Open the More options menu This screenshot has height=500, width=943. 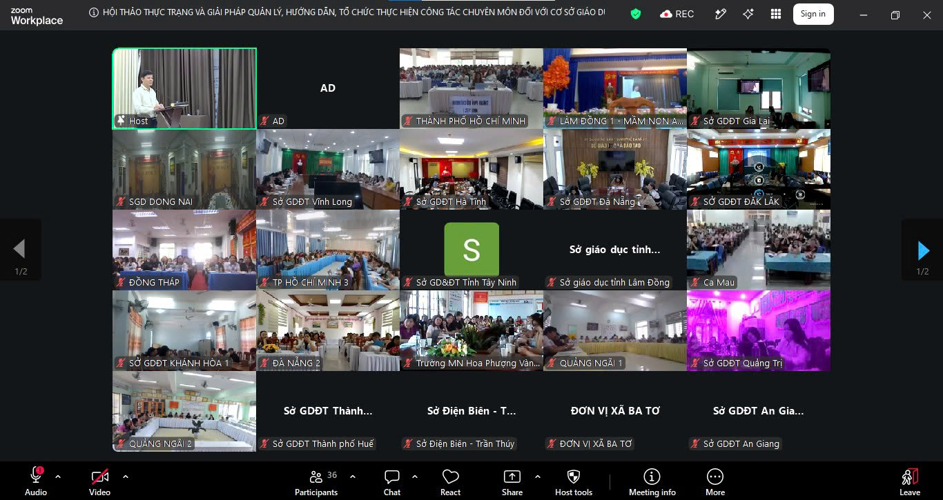(715, 482)
